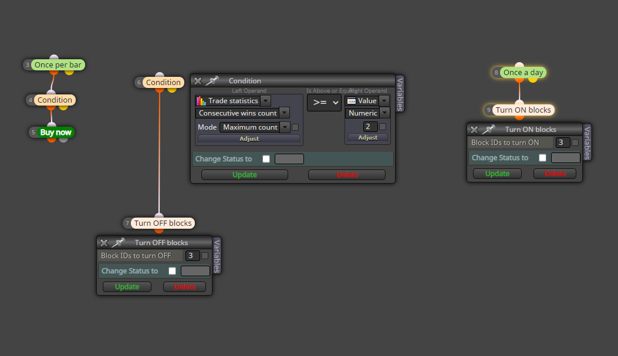The width and height of the screenshot is (618, 356).
Task: Select Condition block number 4
Action: coord(55,100)
